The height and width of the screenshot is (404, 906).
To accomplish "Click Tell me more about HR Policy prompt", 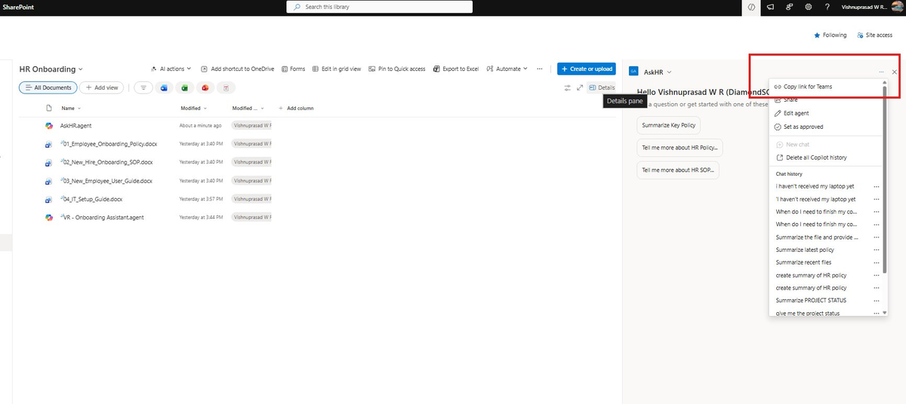I will (680, 148).
